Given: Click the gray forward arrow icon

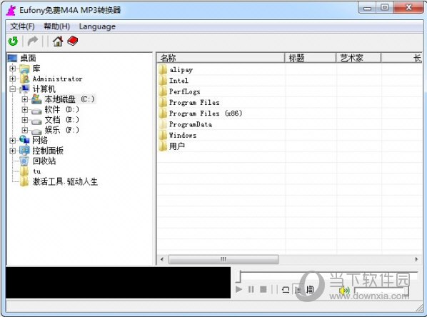Looking at the screenshot, I should pyautogui.click(x=33, y=41).
